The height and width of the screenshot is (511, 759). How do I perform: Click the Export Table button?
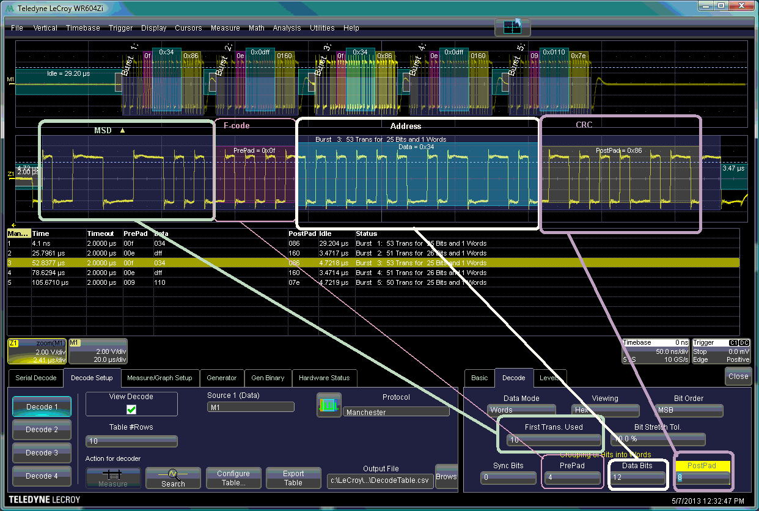point(293,478)
